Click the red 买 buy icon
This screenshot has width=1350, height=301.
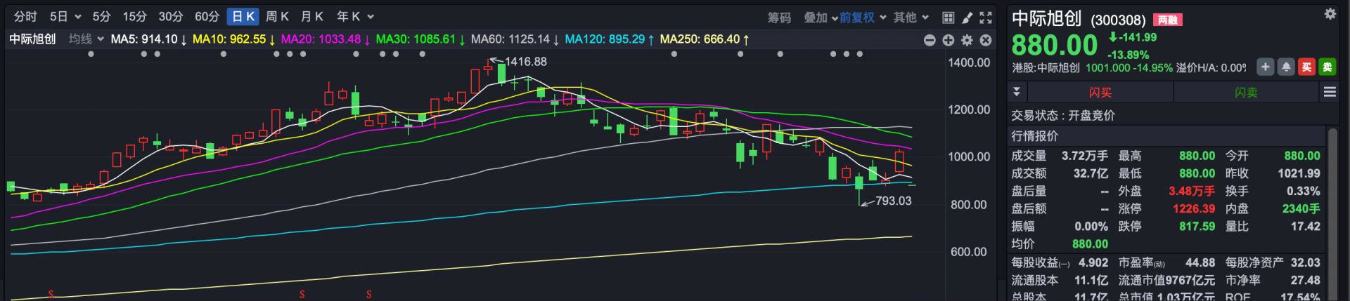1306,67
